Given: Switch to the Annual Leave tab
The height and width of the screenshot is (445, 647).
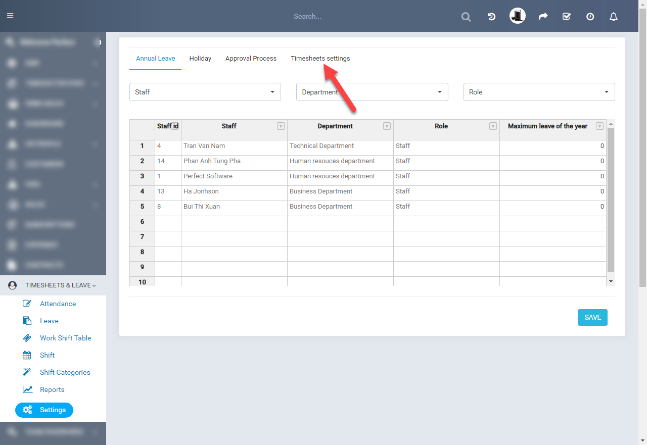Looking at the screenshot, I should [x=156, y=59].
